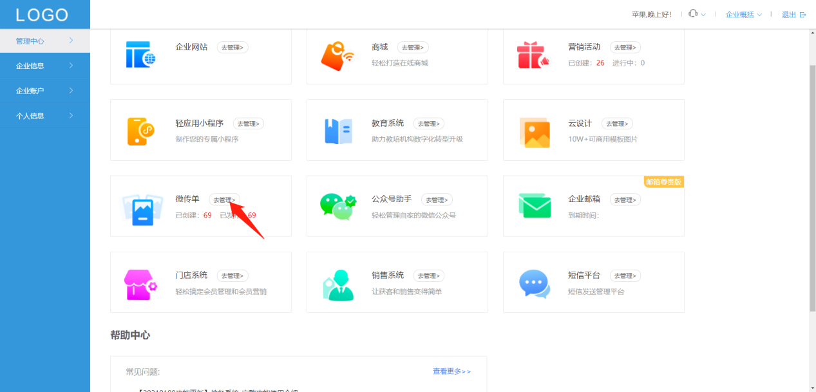Click the 公众号助手 WeChat icon
This screenshot has height=392, width=816.
click(x=338, y=207)
